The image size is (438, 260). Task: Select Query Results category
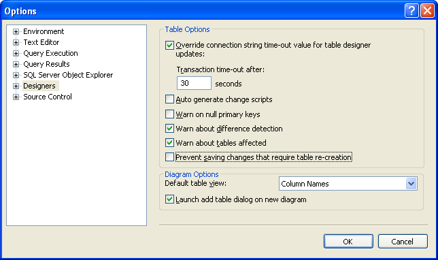[x=46, y=64]
